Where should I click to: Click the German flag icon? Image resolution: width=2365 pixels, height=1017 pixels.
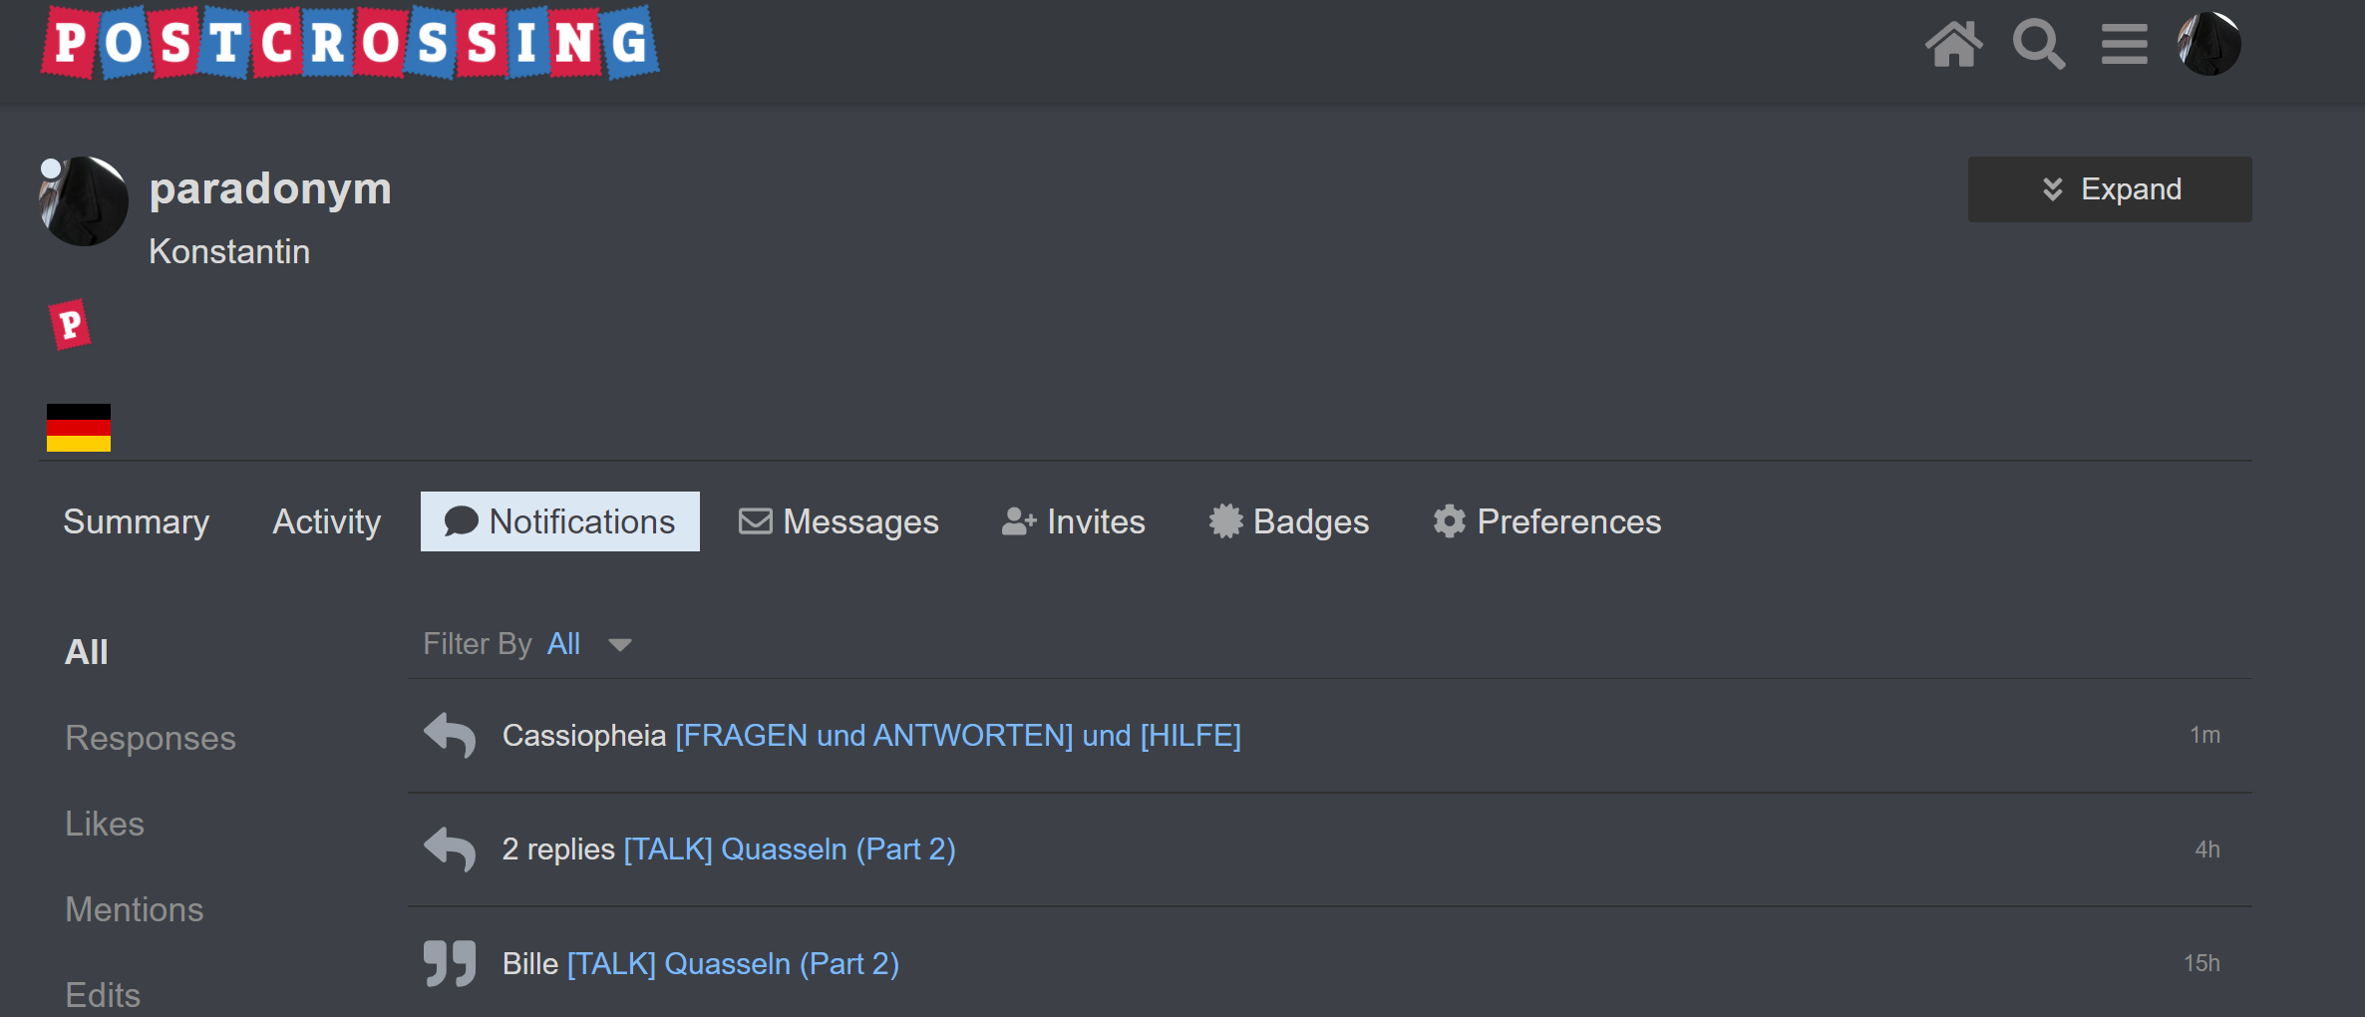click(79, 428)
